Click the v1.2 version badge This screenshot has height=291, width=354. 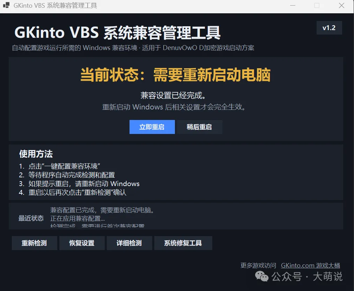pos(329,28)
